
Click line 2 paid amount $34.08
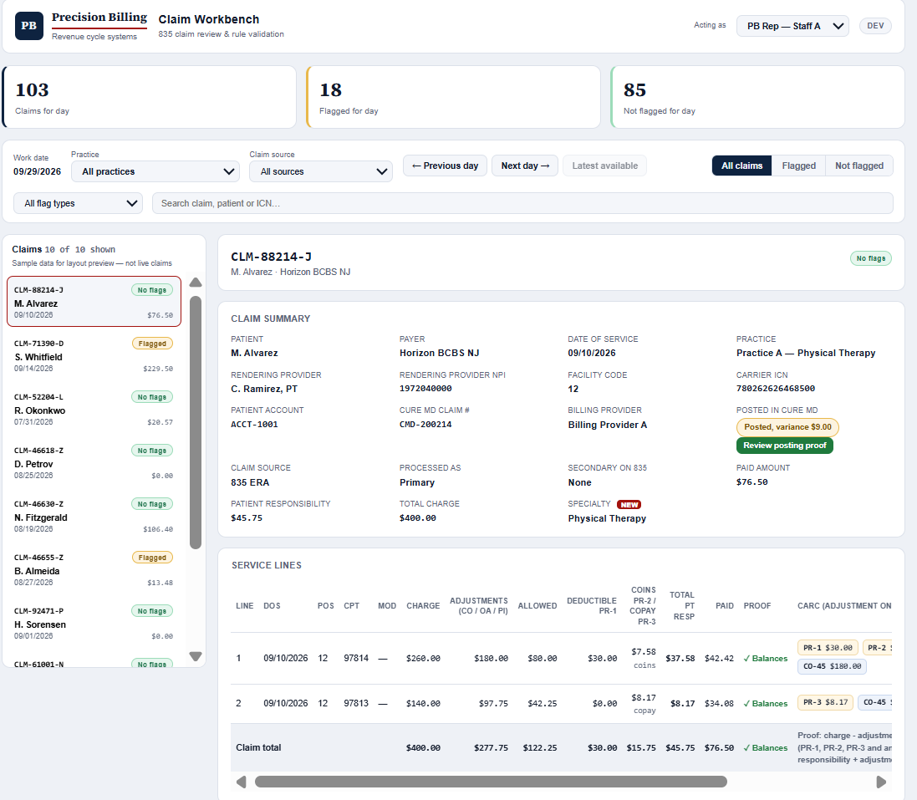pyautogui.click(x=720, y=704)
